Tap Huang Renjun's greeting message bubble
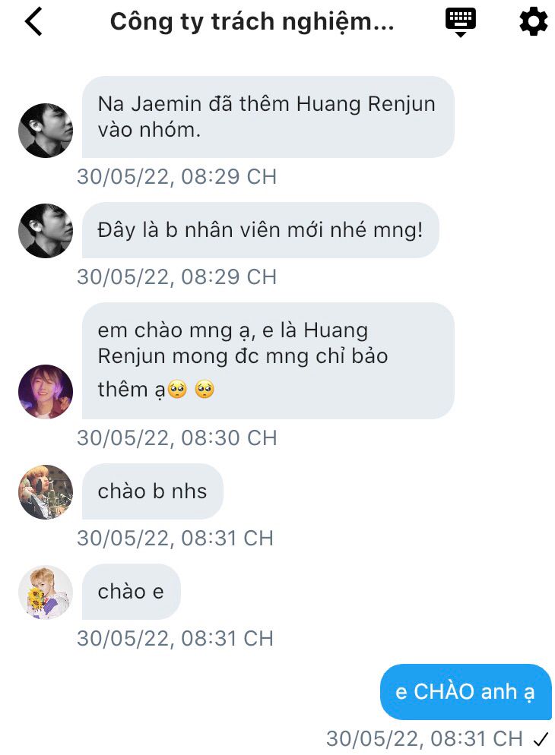 268,361
